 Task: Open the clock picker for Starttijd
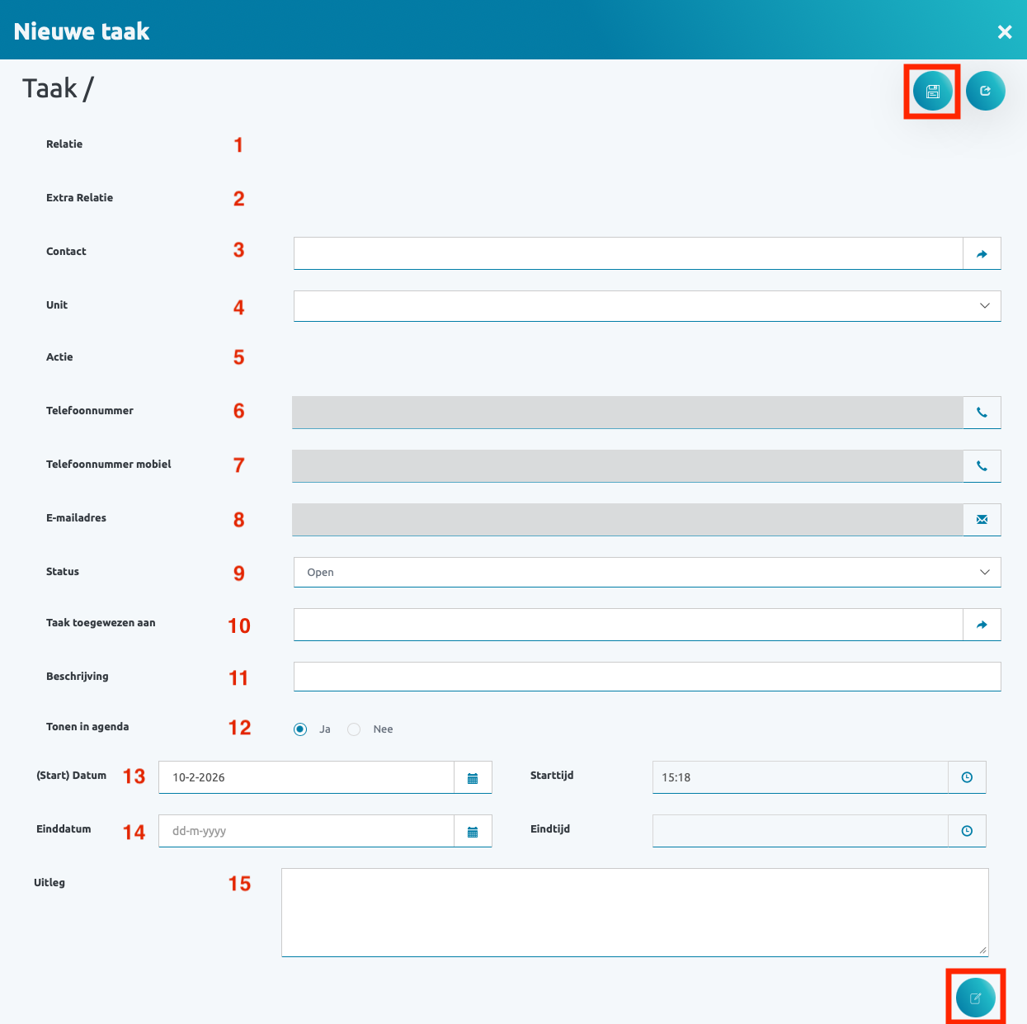tap(967, 777)
